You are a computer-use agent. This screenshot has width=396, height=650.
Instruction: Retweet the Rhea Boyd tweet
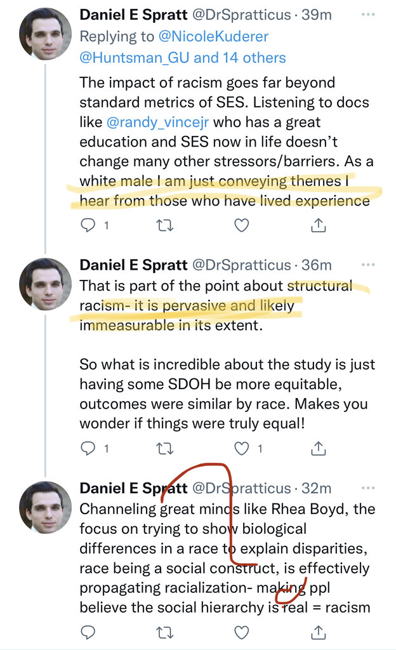pos(165,632)
